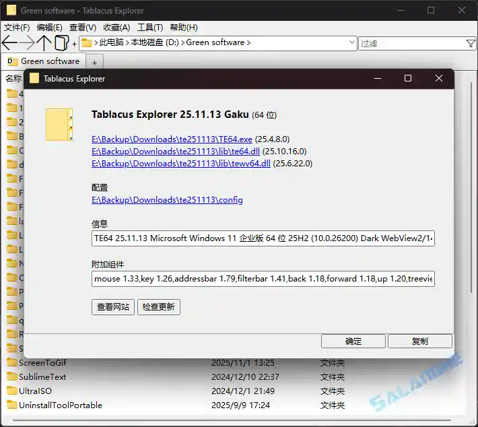Click date 2024/12/1 21:49
Image resolution: width=478 pixels, height=427 pixels.
click(243, 391)
